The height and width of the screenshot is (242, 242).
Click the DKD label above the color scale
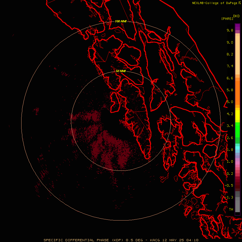point(236,16)
